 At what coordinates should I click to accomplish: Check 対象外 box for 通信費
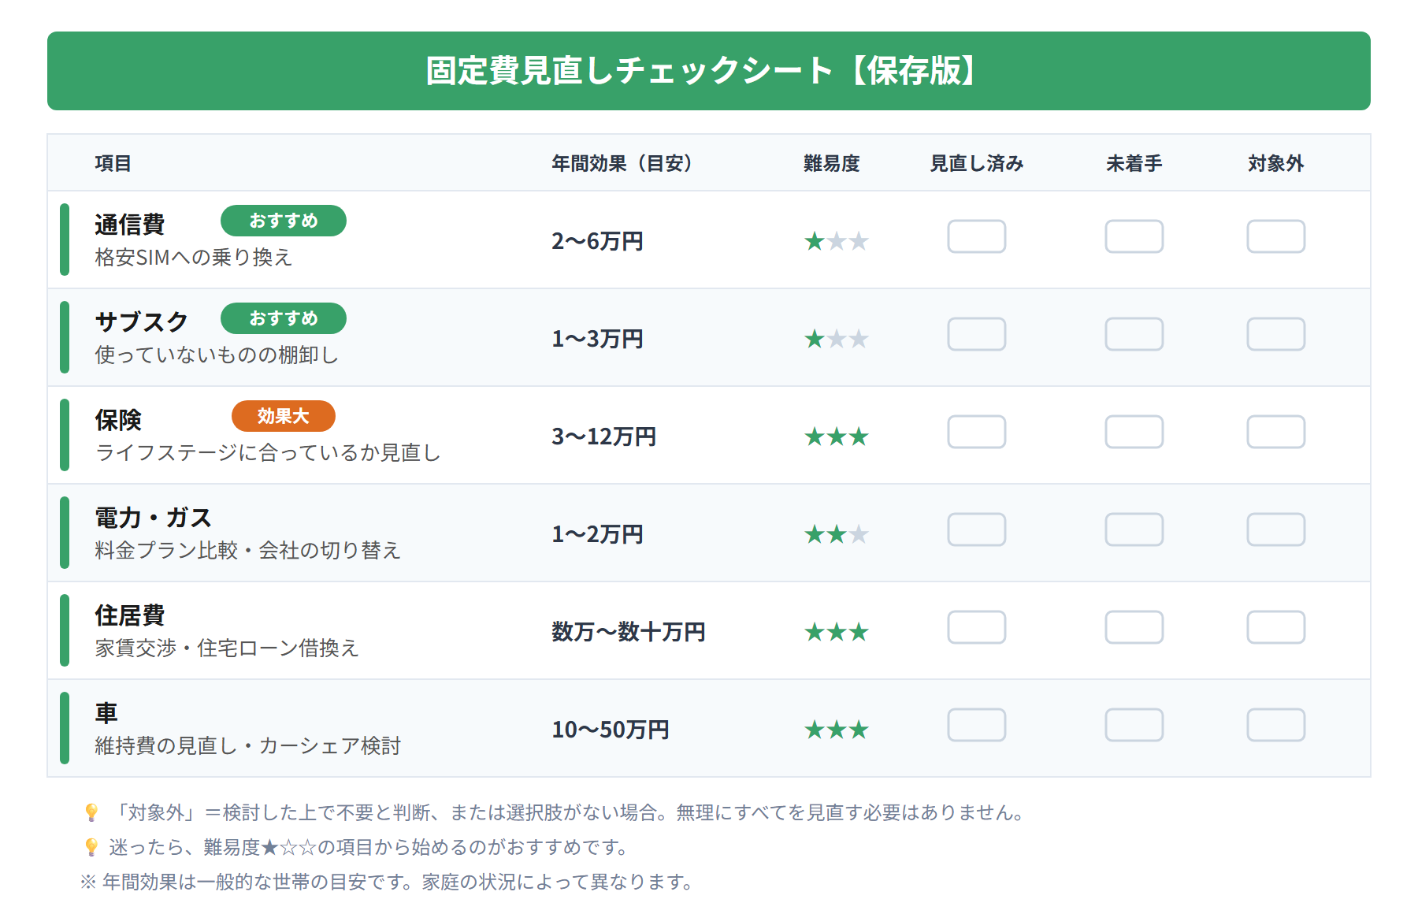(1275, 236)
